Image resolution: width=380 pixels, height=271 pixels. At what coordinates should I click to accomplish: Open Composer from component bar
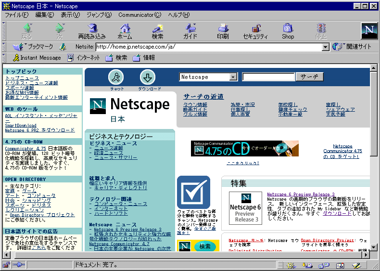356,265
